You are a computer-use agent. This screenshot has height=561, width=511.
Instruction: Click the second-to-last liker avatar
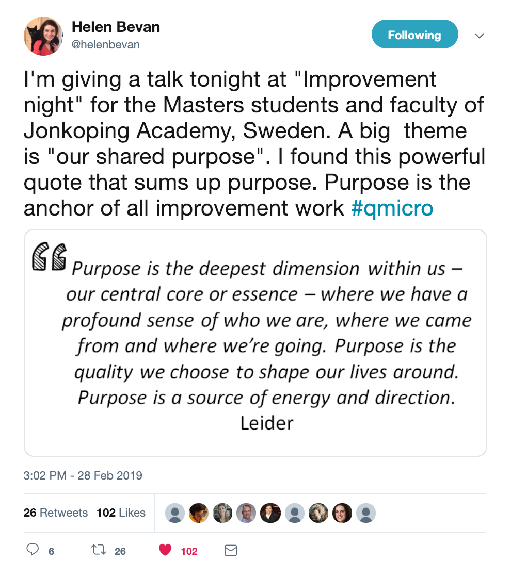tap(342, 513)
